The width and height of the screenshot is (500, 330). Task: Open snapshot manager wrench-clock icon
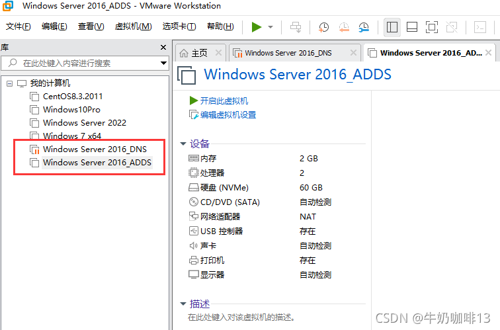click(364, 27)
